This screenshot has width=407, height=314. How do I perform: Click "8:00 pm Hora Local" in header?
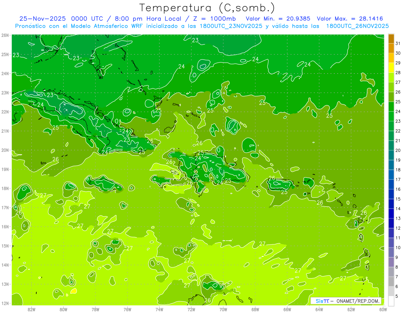tap(147, 19)
